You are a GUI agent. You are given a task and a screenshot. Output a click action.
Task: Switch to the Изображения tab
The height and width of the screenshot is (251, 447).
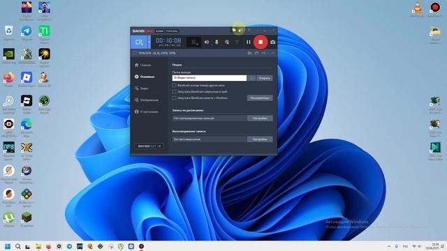[x=147, y=100]
